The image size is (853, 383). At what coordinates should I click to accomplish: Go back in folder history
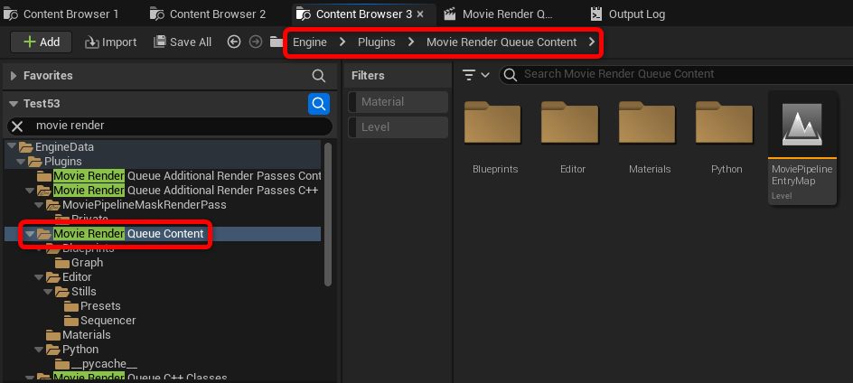[x=234, y=42]
